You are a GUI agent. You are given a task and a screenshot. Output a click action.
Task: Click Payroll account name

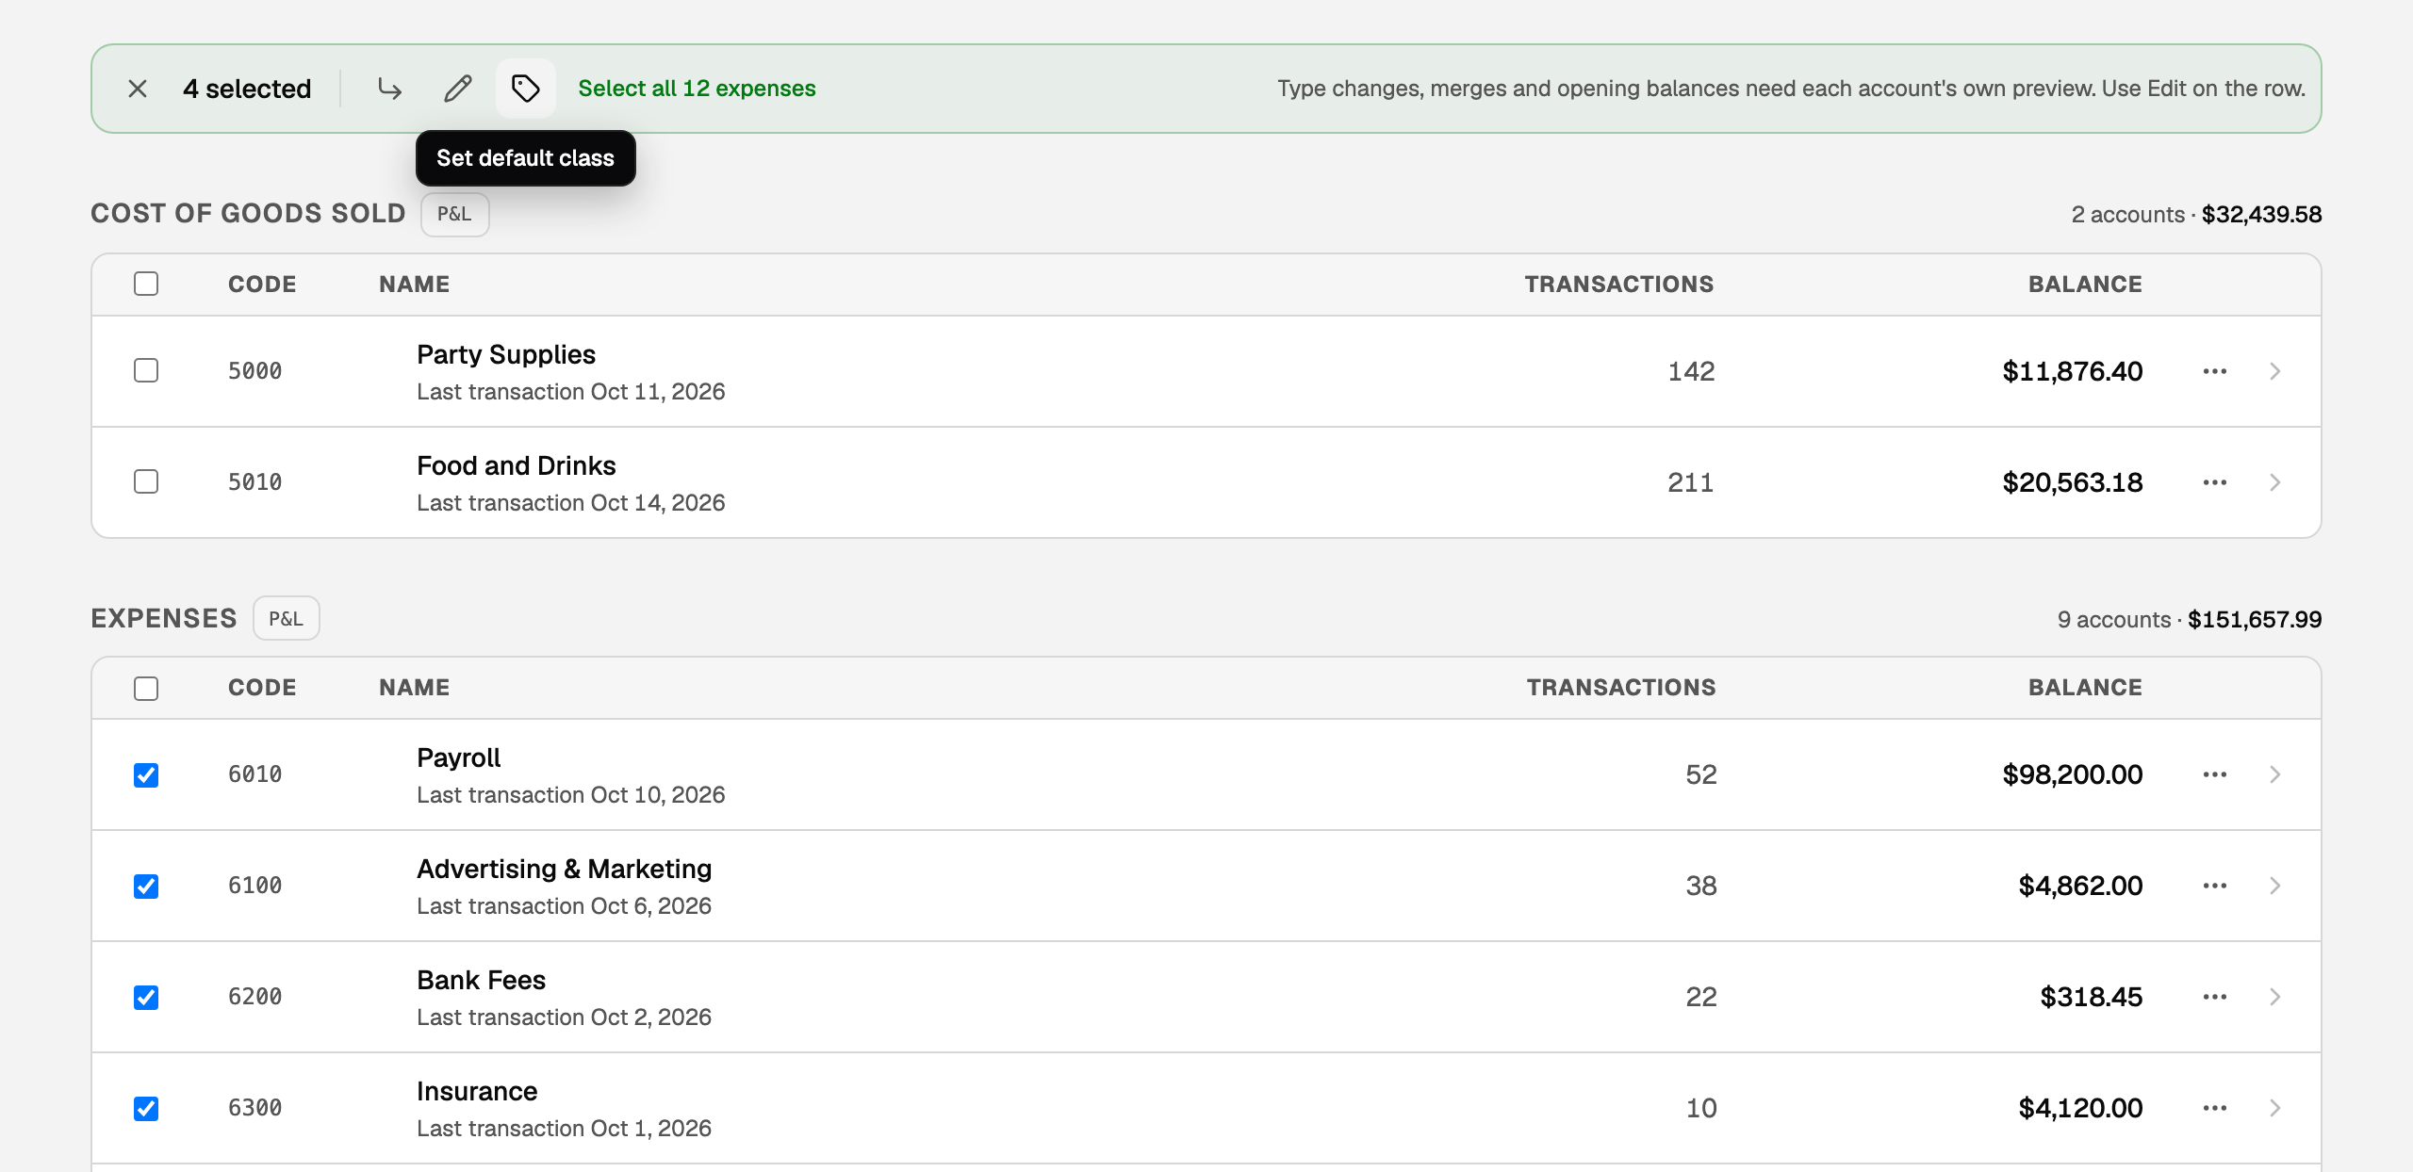[459, 757]
